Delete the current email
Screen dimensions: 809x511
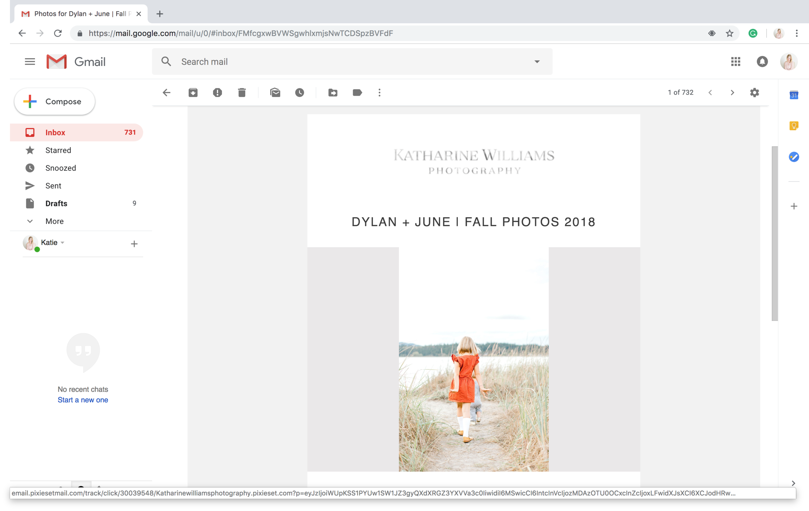[241, 93]
